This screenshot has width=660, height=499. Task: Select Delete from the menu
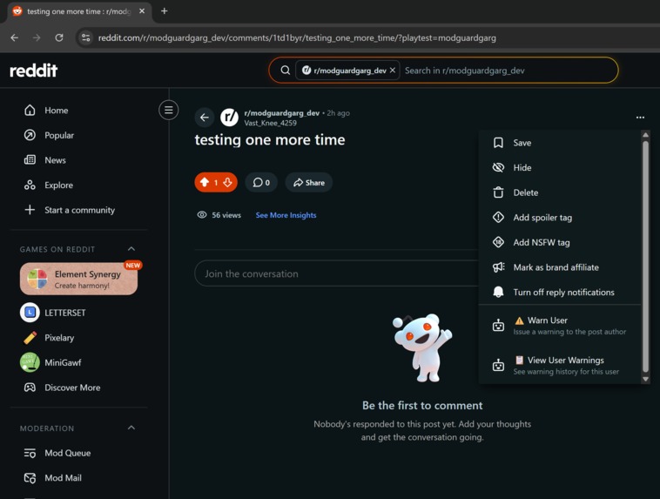(x=560, y=192)
